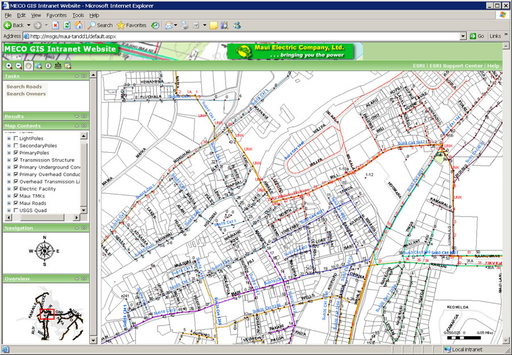Click the Magnifier window tool icon
512x355 pixels.
68,66
